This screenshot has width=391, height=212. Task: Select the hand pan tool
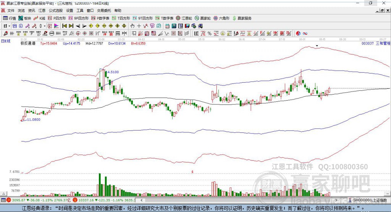(132, 26)
